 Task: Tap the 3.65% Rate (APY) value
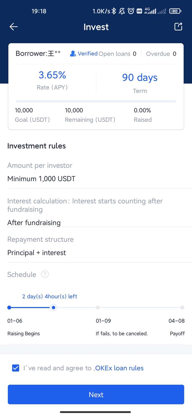pos(52,75)
